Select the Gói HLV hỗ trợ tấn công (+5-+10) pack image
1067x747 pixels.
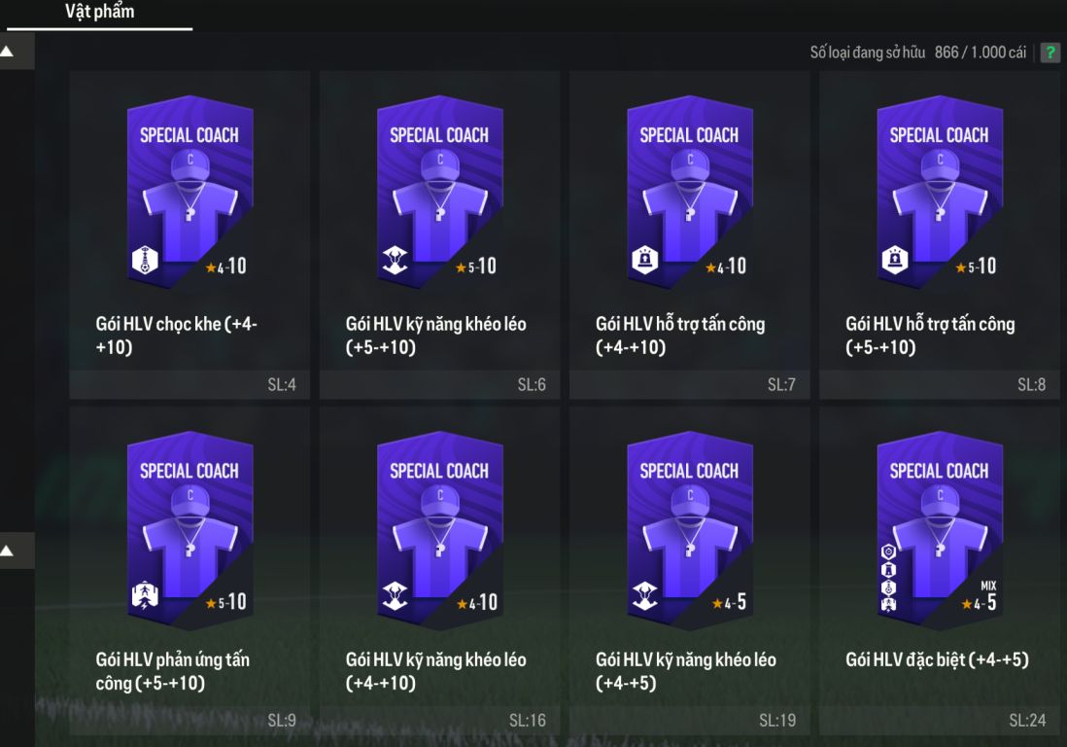(x=939, y=190)
